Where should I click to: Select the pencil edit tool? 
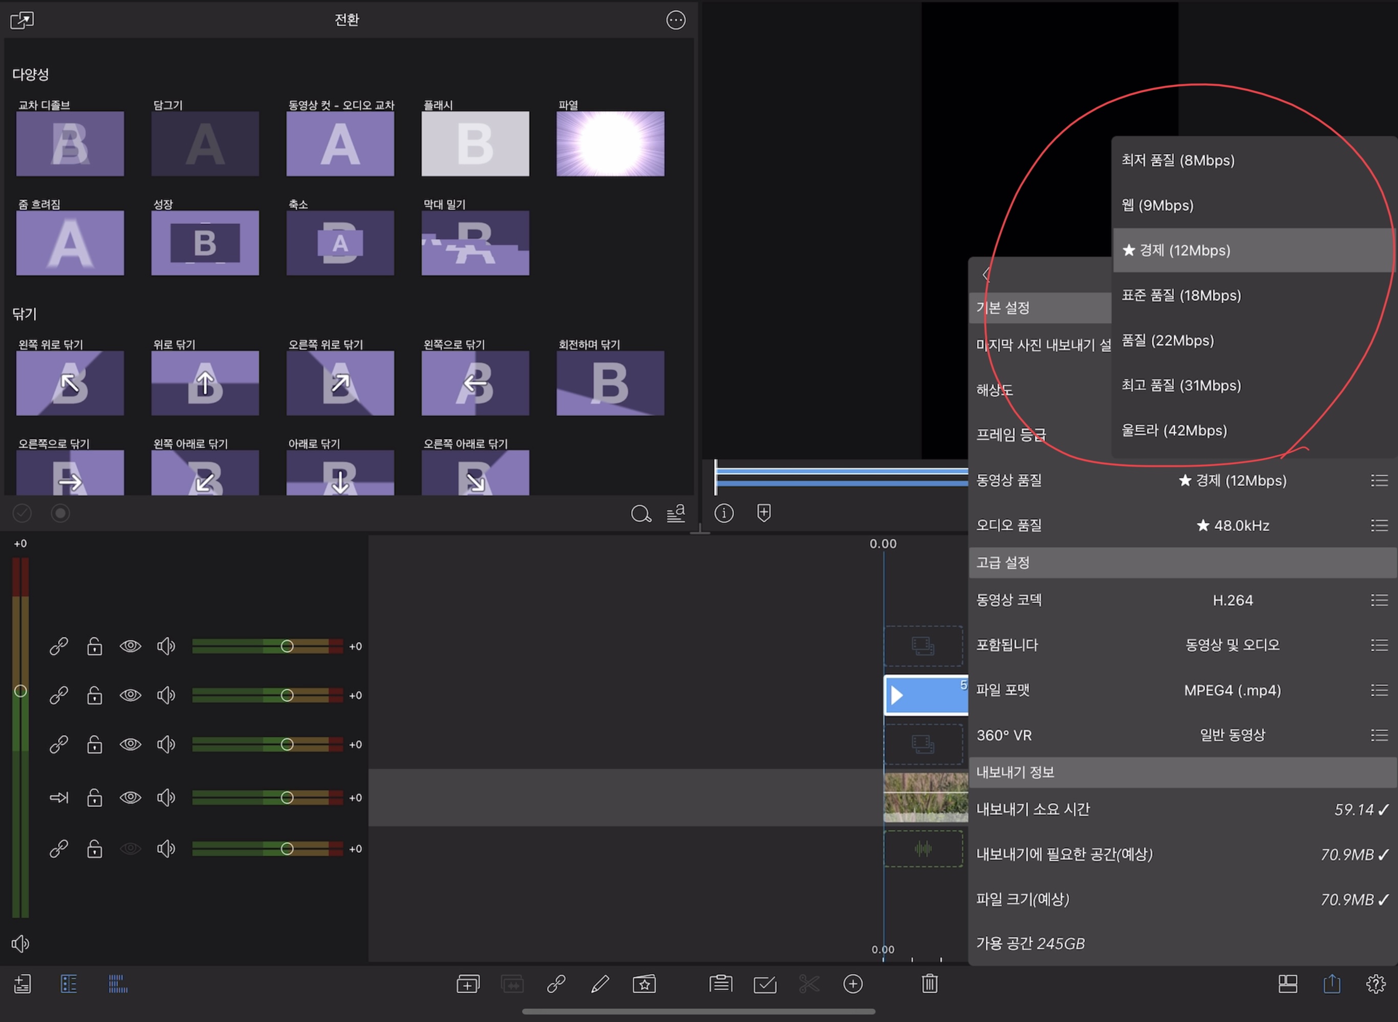pos(599,984)
